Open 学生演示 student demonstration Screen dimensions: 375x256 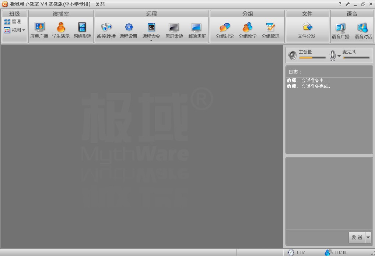click(61, 30)
